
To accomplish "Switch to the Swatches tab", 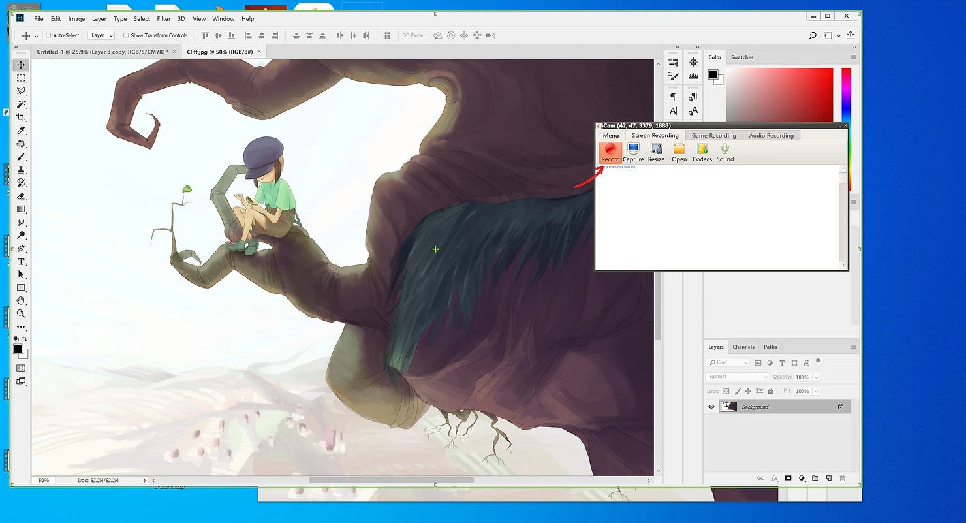I will click(742, 57).
